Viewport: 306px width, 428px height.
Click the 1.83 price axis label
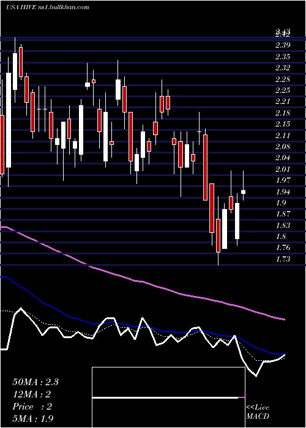(x=283, y=225)
